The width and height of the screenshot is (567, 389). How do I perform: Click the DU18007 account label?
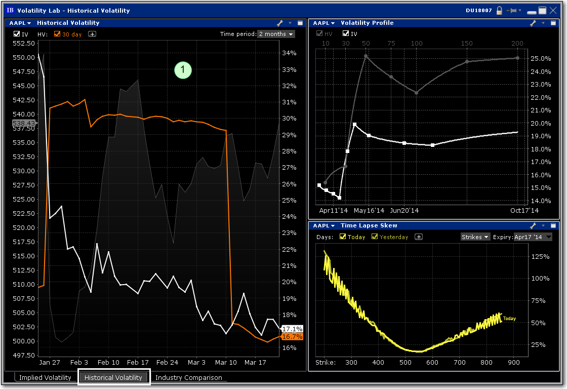tap(479, 10)
